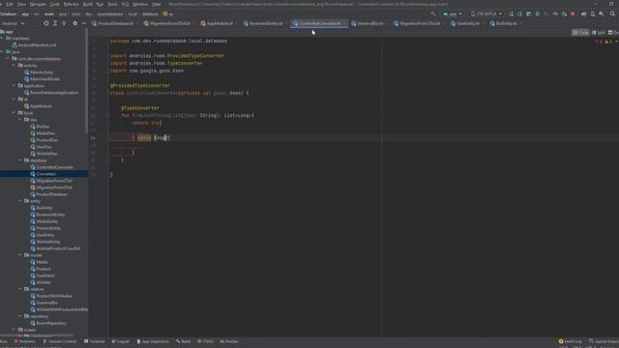
Task: Open the device selector dropdown
Action: click(486, 14)
